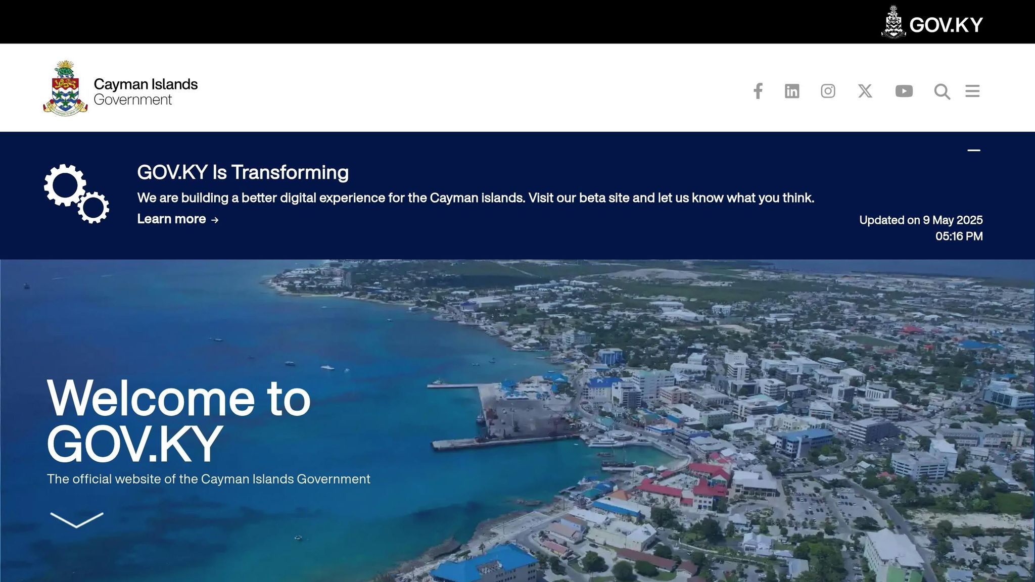This screenshot has height=582, width=1035.
Task: Collapse the GOV.KY Is Transforming banner
Action: point(973,150)
